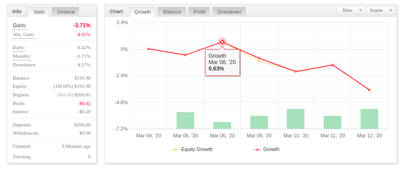This screenshot has width=404, height=171.
Task: Click the 4.57% drawdown value
Action: point(84,65)
